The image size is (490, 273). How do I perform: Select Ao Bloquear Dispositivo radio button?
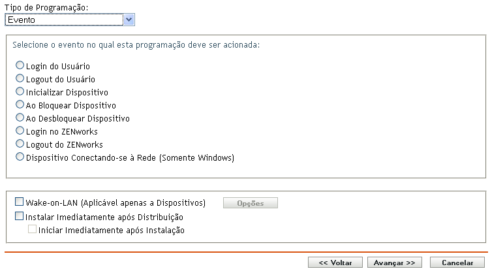(20, 104)
